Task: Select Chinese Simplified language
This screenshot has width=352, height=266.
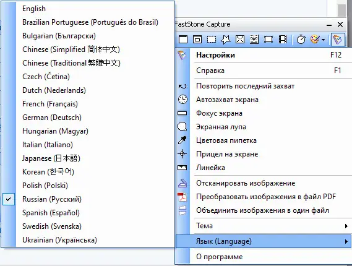Action: 88,49
